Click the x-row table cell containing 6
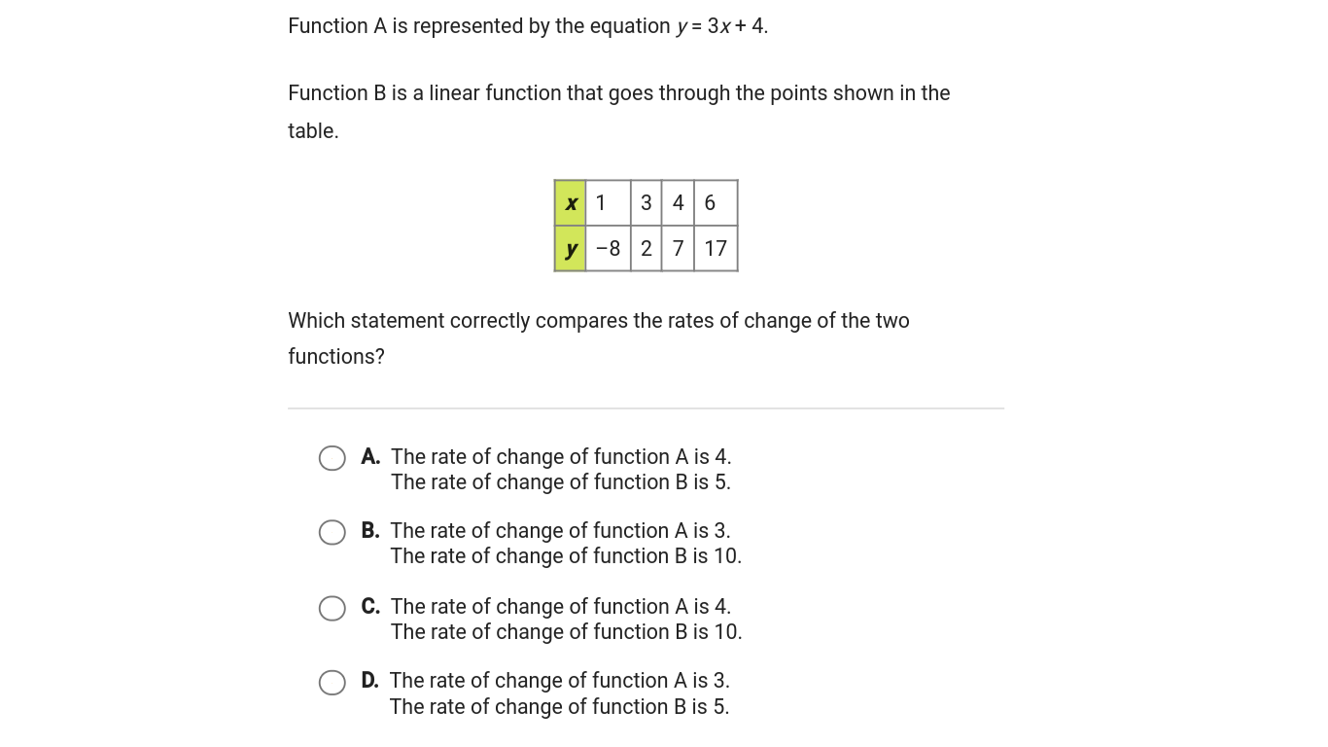The image size is (1328, 747). 716,203
